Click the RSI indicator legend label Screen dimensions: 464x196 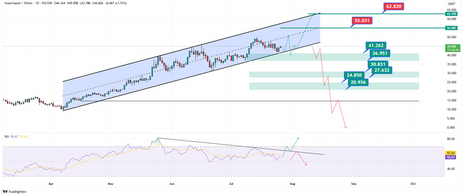click(6, 136)
